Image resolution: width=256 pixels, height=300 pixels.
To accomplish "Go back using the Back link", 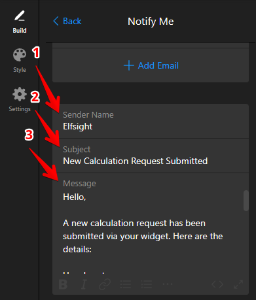I will tap(67, 21).
